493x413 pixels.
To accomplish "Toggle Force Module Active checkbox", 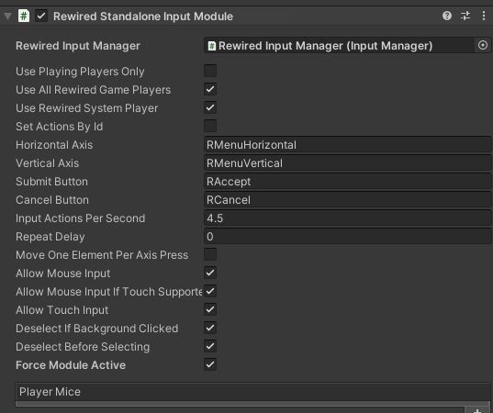I will pyautogui.click(x=210, y=364).
